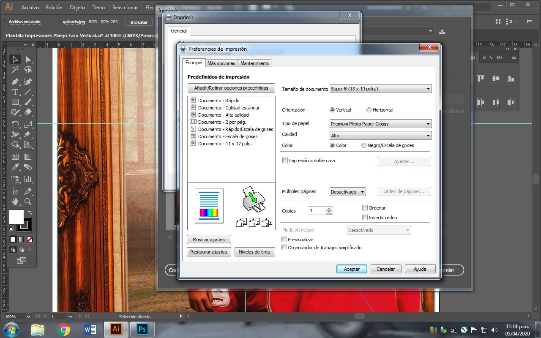Select the Curvature tool
The image size is (541, 338).
click(x=28, y=82)
